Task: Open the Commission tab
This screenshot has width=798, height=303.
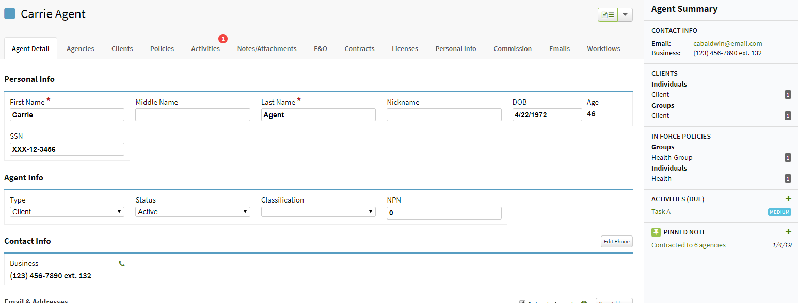Action: pos(512,48)
